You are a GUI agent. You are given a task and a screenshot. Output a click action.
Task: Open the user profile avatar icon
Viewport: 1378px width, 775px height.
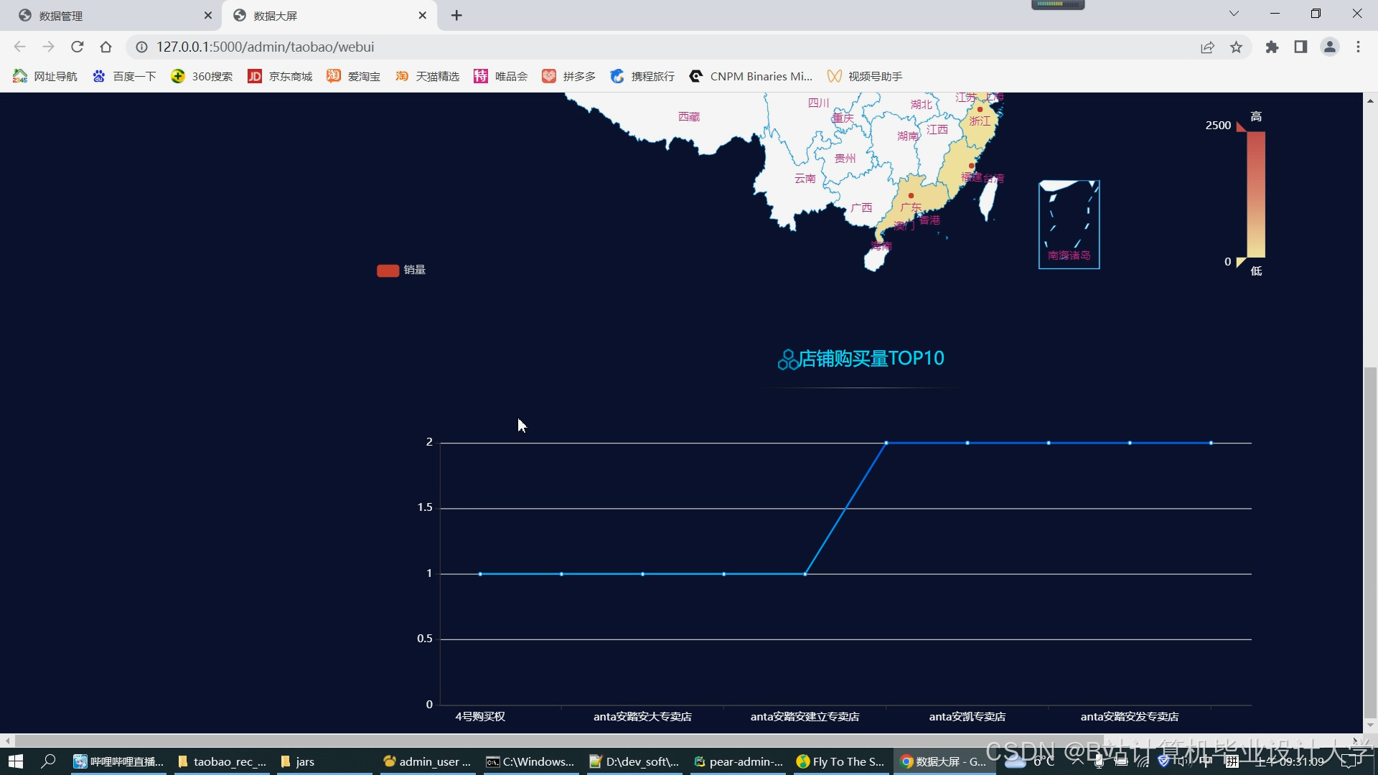1329,47
